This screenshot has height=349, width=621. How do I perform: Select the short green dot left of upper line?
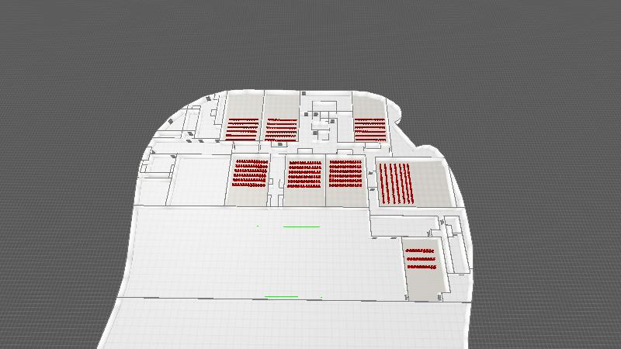point(258,226)
